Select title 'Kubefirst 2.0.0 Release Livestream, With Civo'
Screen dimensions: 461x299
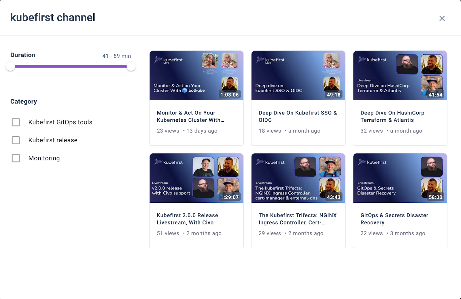click(187, 219)
